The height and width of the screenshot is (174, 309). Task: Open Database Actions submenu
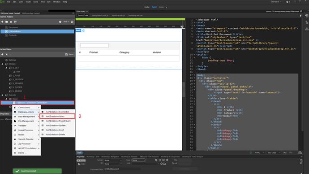[26, 112]
